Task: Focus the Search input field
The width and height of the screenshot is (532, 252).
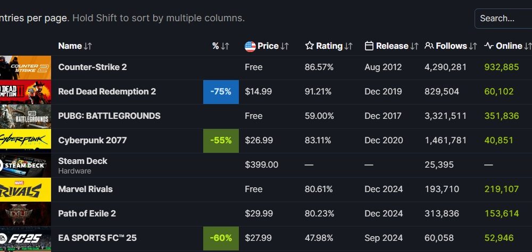Action: pos(503,18)
